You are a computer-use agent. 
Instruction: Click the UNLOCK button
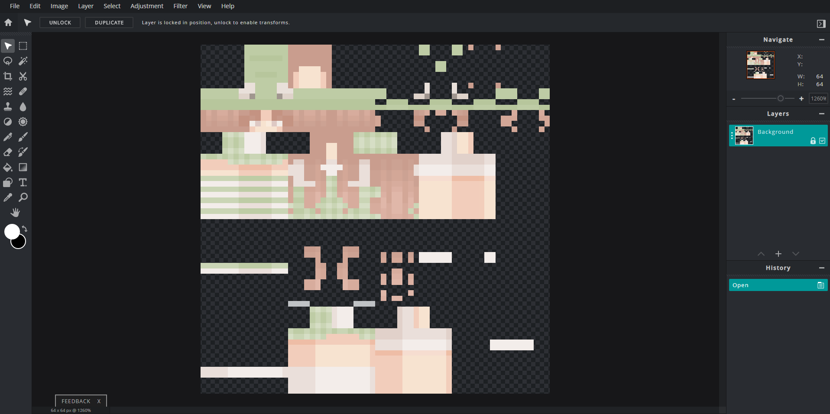pos(60,23)
